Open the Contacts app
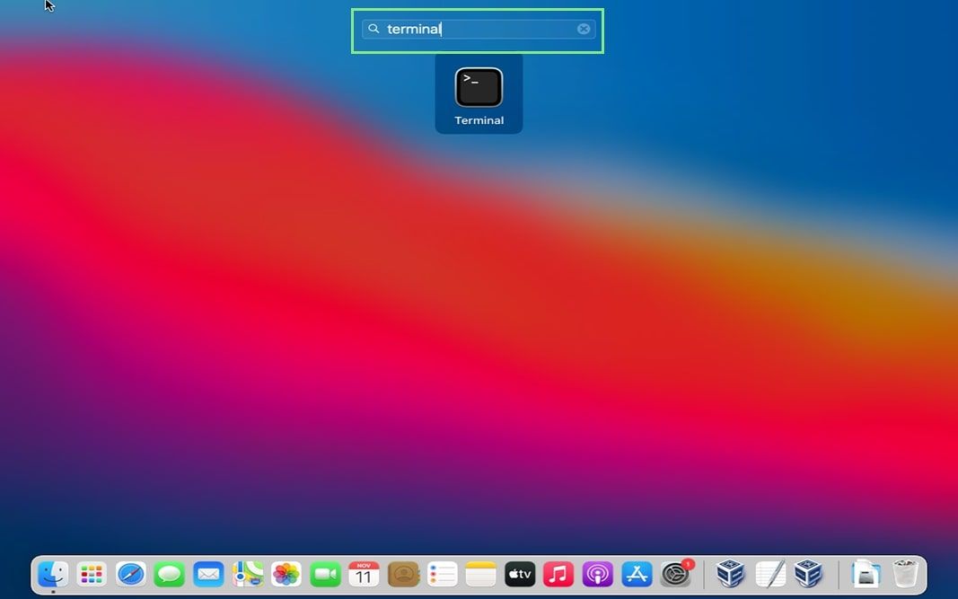Viewport: 958px width, 599px height. pos(403,574)
